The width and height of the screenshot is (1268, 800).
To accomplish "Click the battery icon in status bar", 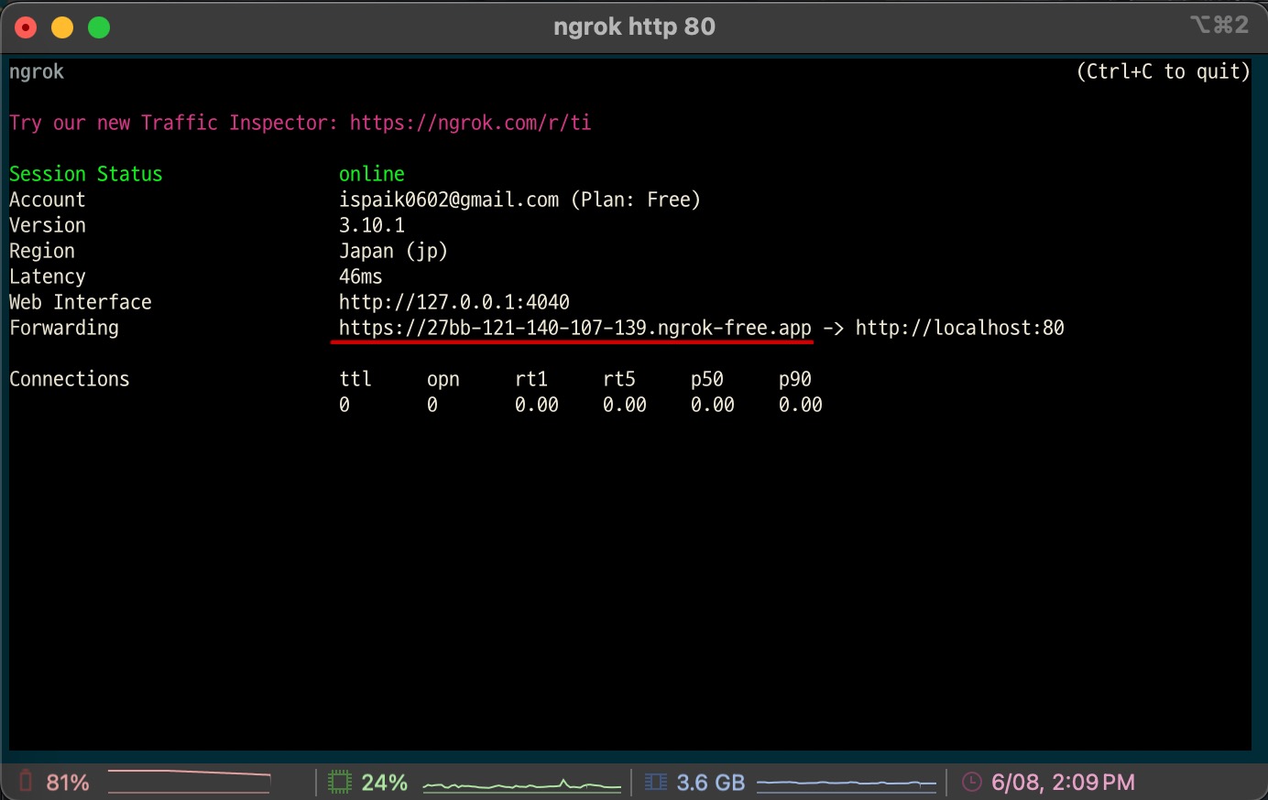I will [x=26, y=782].
